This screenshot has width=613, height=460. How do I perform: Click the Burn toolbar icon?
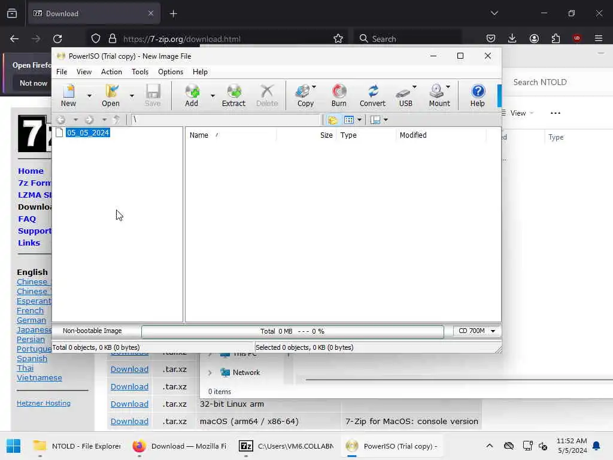click(x=339, y=95)
